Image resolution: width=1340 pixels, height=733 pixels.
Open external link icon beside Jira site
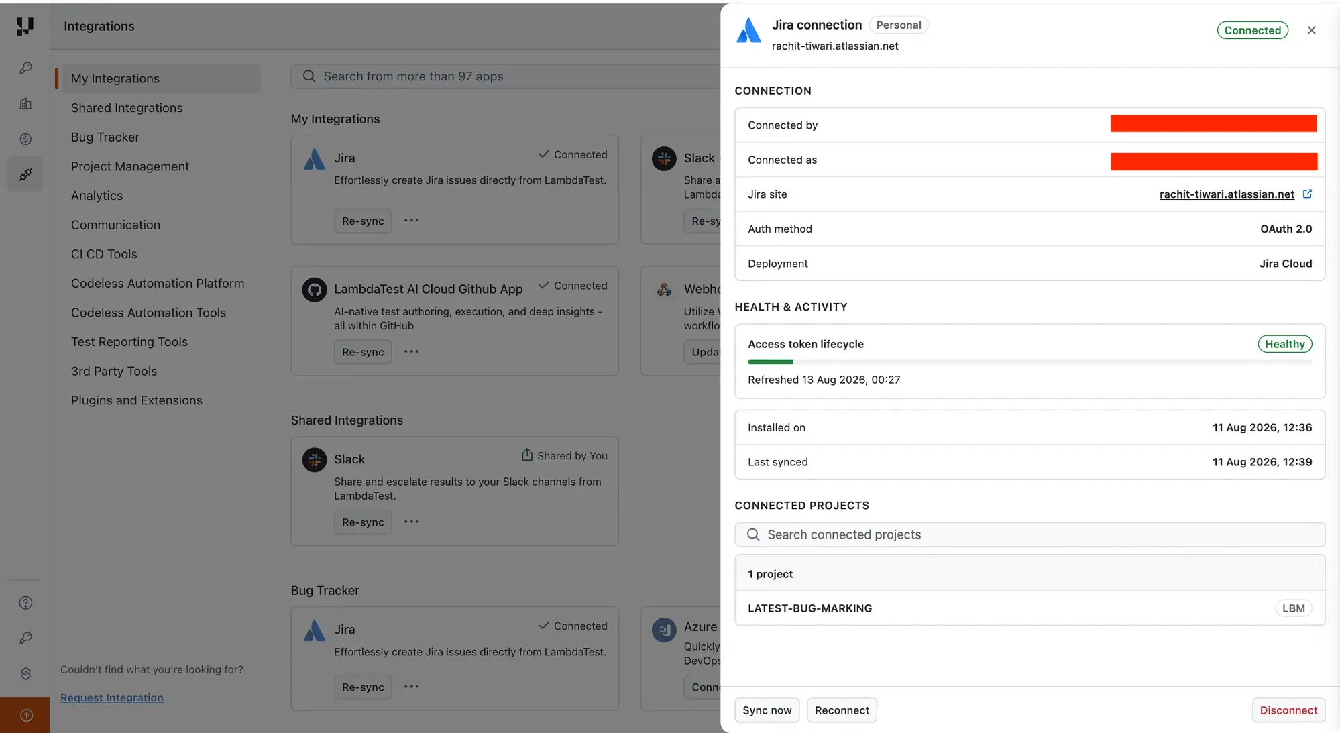[x=1307, y=194]
